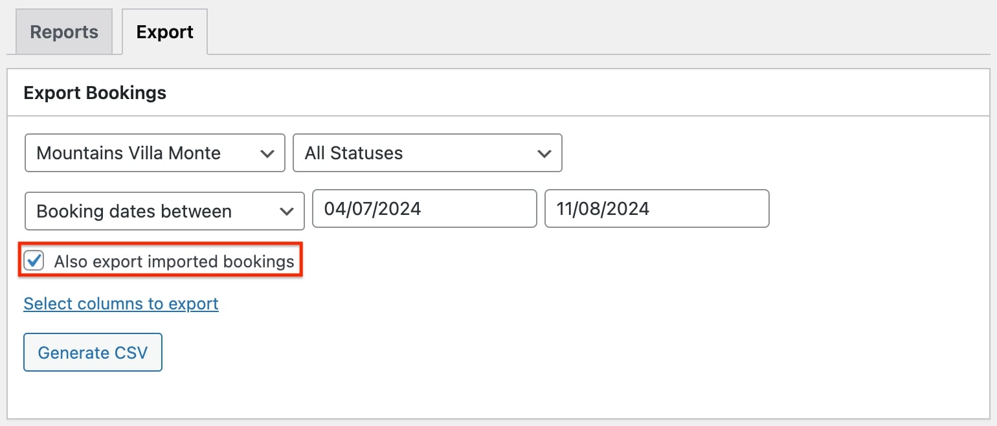Focus the start date field 04/07/2024
Image resolution: width=997 pixels, height=426 pixels.
[425, 208]
